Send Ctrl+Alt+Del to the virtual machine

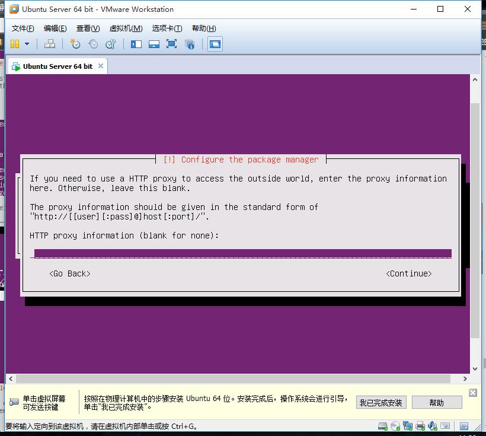pyautogui.click(x=50, y=44)
